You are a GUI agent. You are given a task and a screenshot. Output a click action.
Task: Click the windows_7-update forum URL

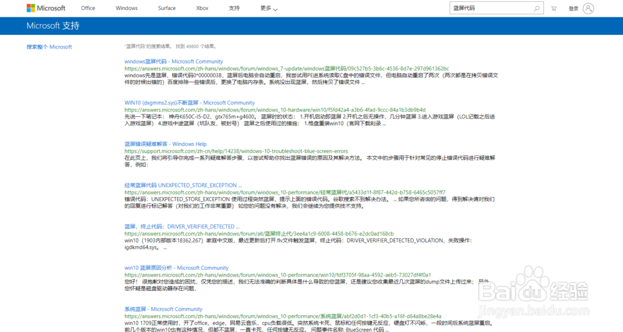287,68
